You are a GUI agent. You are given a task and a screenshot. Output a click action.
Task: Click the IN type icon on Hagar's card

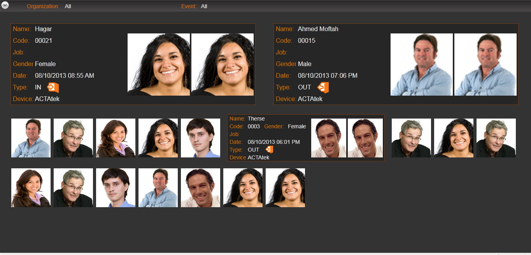click(53, 87)
